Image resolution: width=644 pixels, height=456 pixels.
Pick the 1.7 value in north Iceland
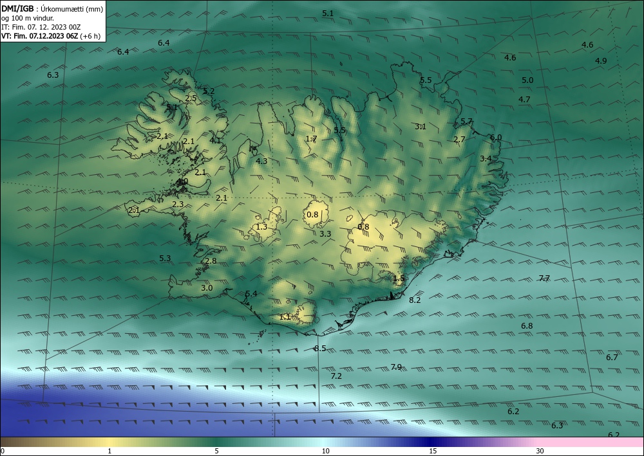click(311, 139)
